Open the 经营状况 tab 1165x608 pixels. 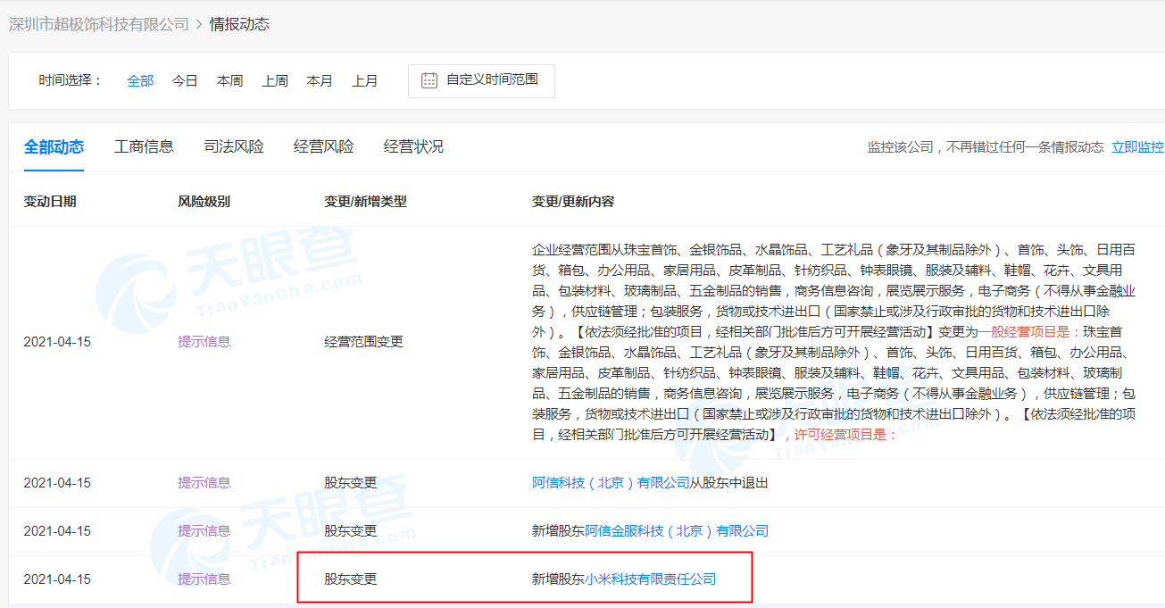[x=413, y=146]
